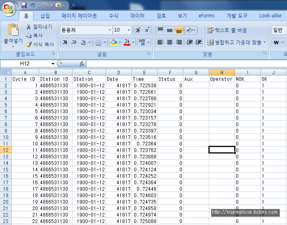Viewport: 287px width, 225px height.
Task: Open the 일반 number format box
Action: point(279,30)
